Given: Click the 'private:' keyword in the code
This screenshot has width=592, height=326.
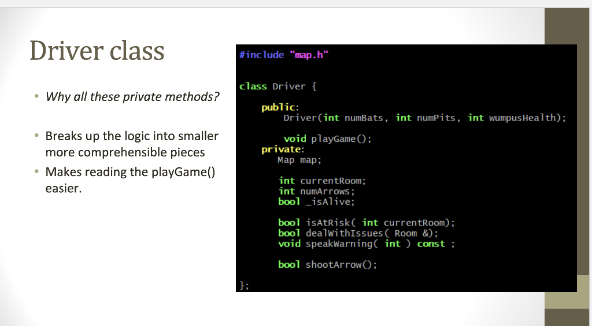Looking at the screenshot, I should (x=283, y=149).
